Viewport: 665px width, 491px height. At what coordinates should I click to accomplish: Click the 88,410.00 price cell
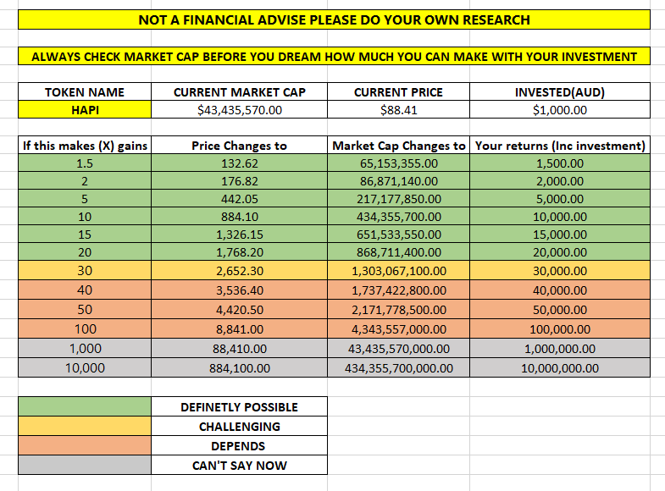click(239, 348)
